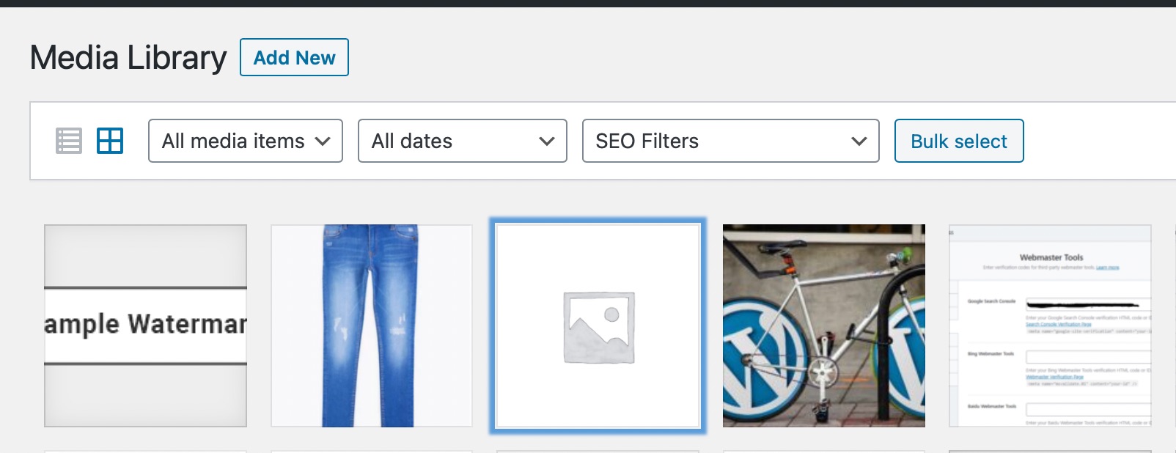Expand the SEO Filters dropdown
Screen dimensions: 1176x453
(730, 141)
